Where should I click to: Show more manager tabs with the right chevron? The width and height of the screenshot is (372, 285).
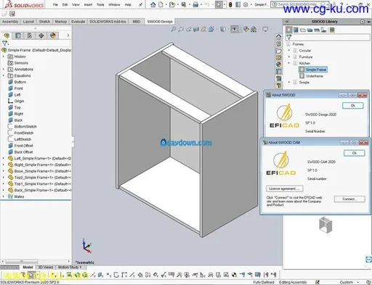pos(68,36)
